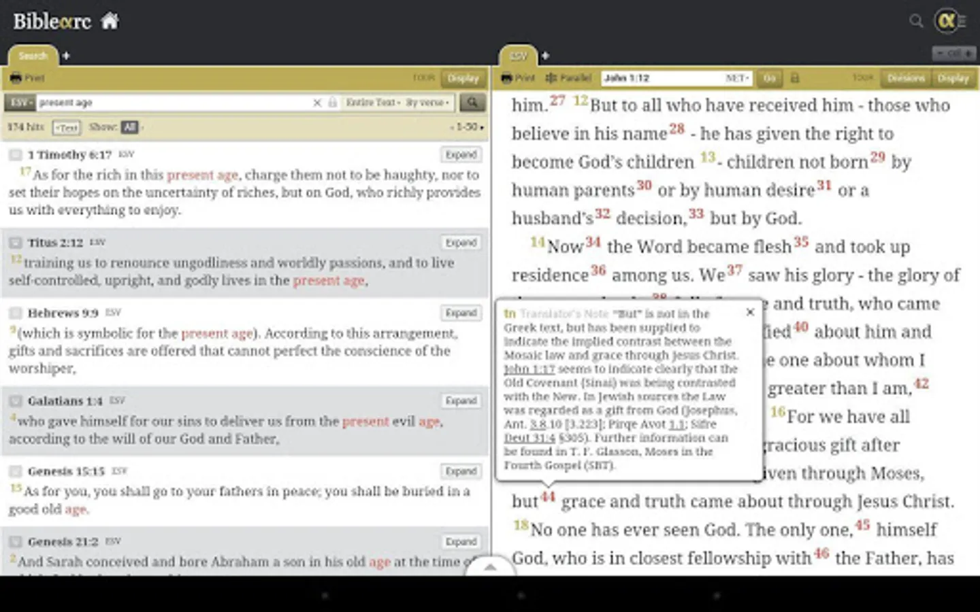Open the By verse dropdown
The height and width of the screenshot is (612, 980).
pos(427,103)
